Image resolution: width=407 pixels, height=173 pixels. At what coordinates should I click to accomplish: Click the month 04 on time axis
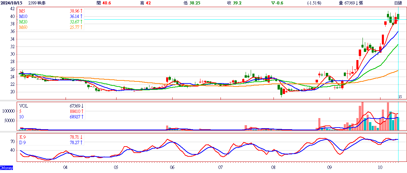66,167
